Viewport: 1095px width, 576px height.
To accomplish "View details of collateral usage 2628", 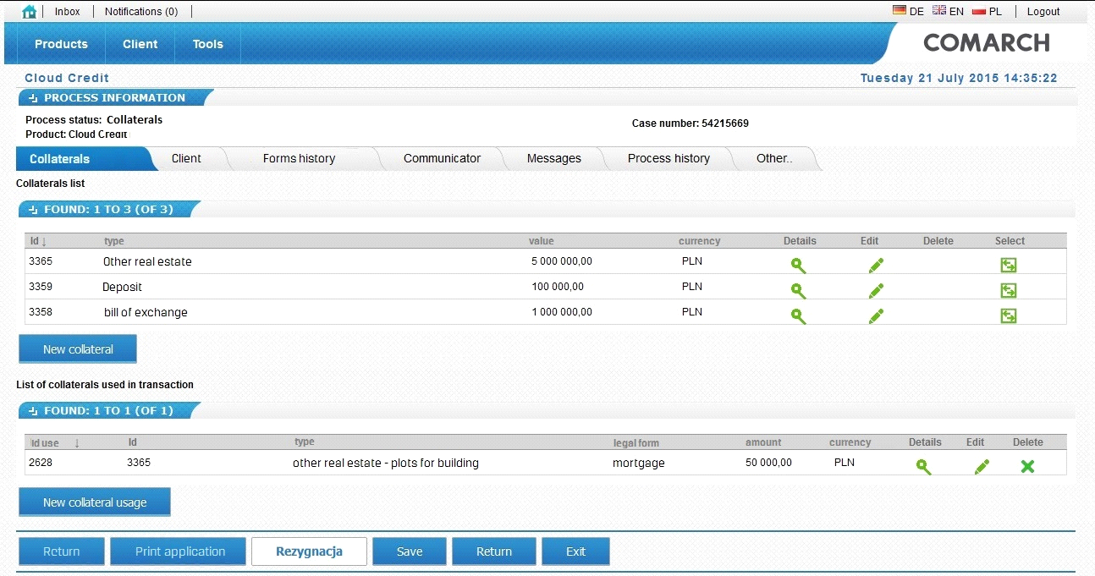I will 923,466.
